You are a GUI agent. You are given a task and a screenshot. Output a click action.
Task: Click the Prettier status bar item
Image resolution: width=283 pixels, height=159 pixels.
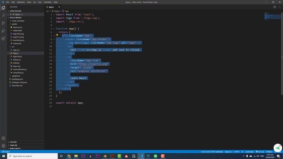(x=269, y=151)
